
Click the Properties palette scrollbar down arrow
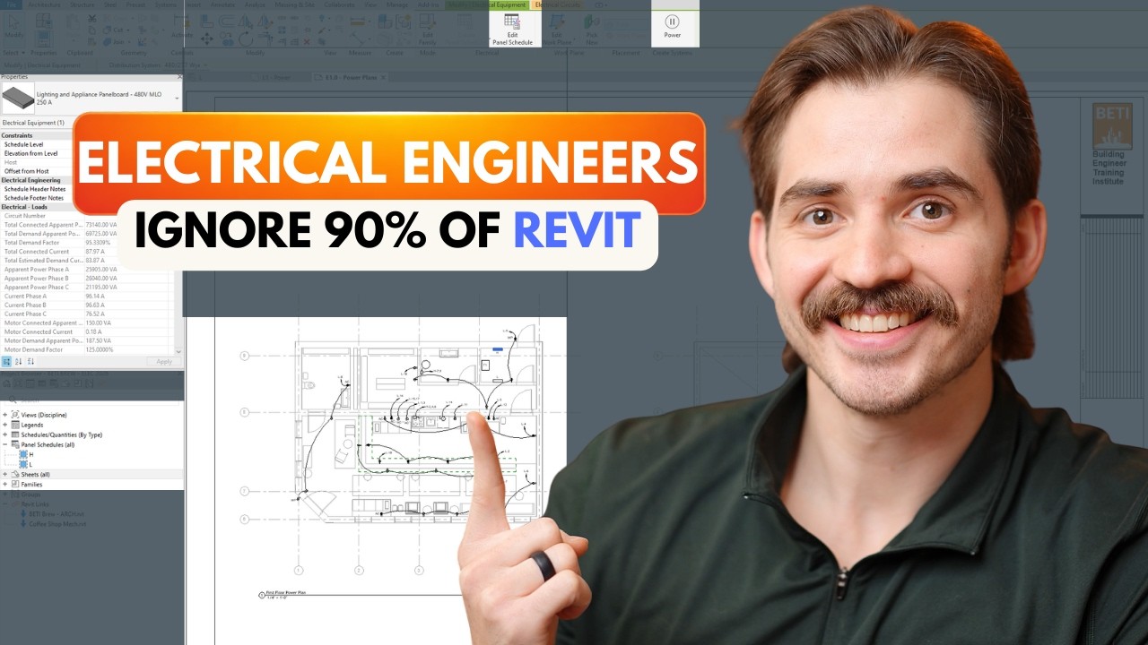(x=178, y=352)
